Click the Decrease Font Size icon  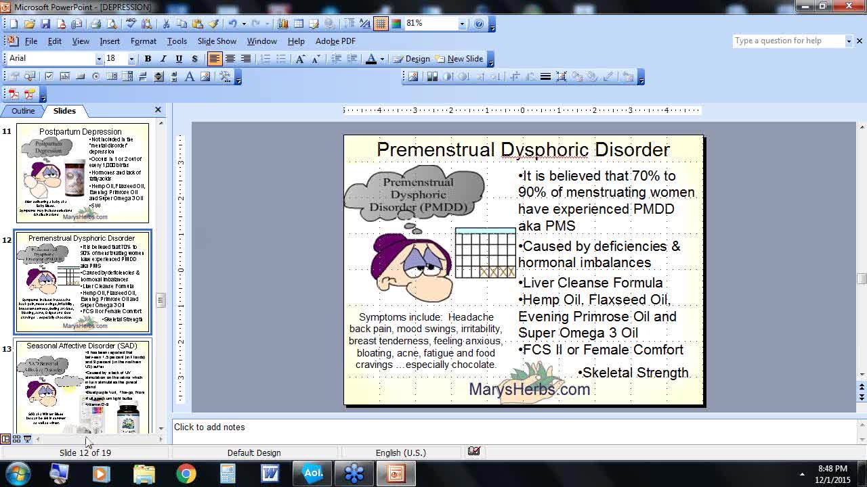316,59
